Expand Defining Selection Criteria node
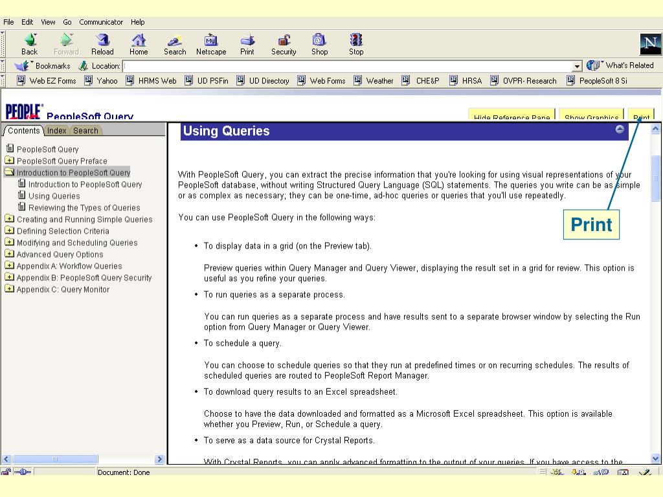The height and width of the screenshot is (497, 663). 9,231
